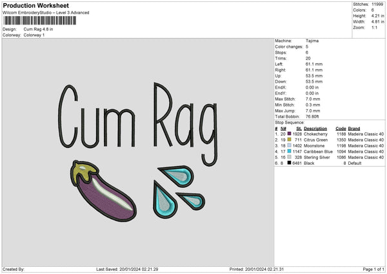Click the Design name 'Cum Rag 4.8 in'
387x274 pixels.
point(38,29)
